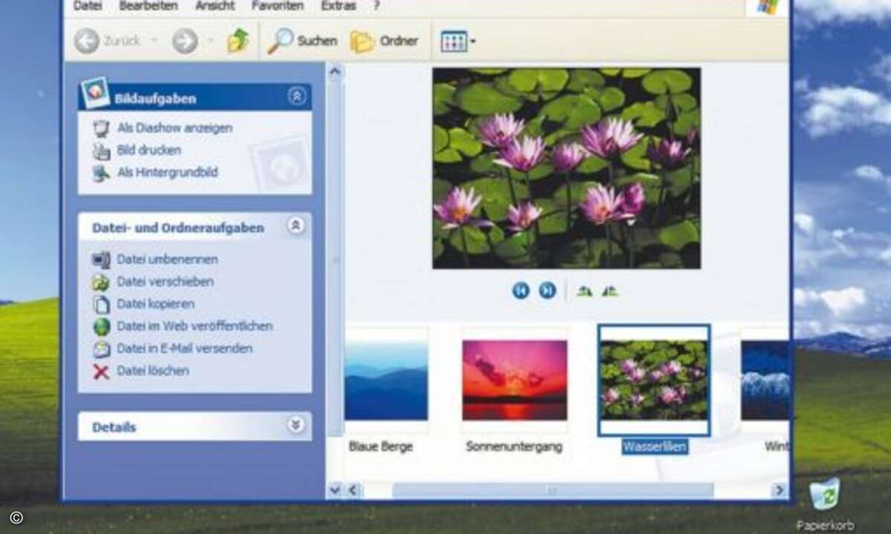The image size is (891, 534).
Task: Open the Zurück history dropdown arrow
Action: click(154, 41)
